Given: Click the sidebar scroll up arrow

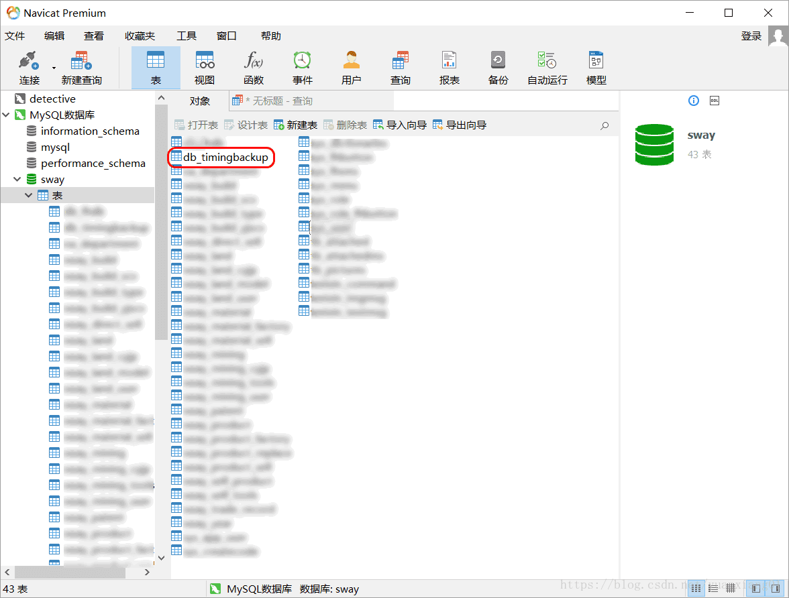Looking at the screenshot, I should pos(161,98).
